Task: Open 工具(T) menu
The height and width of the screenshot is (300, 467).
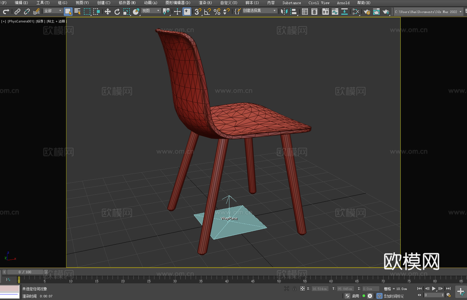Action: click(x=43, y=3)
